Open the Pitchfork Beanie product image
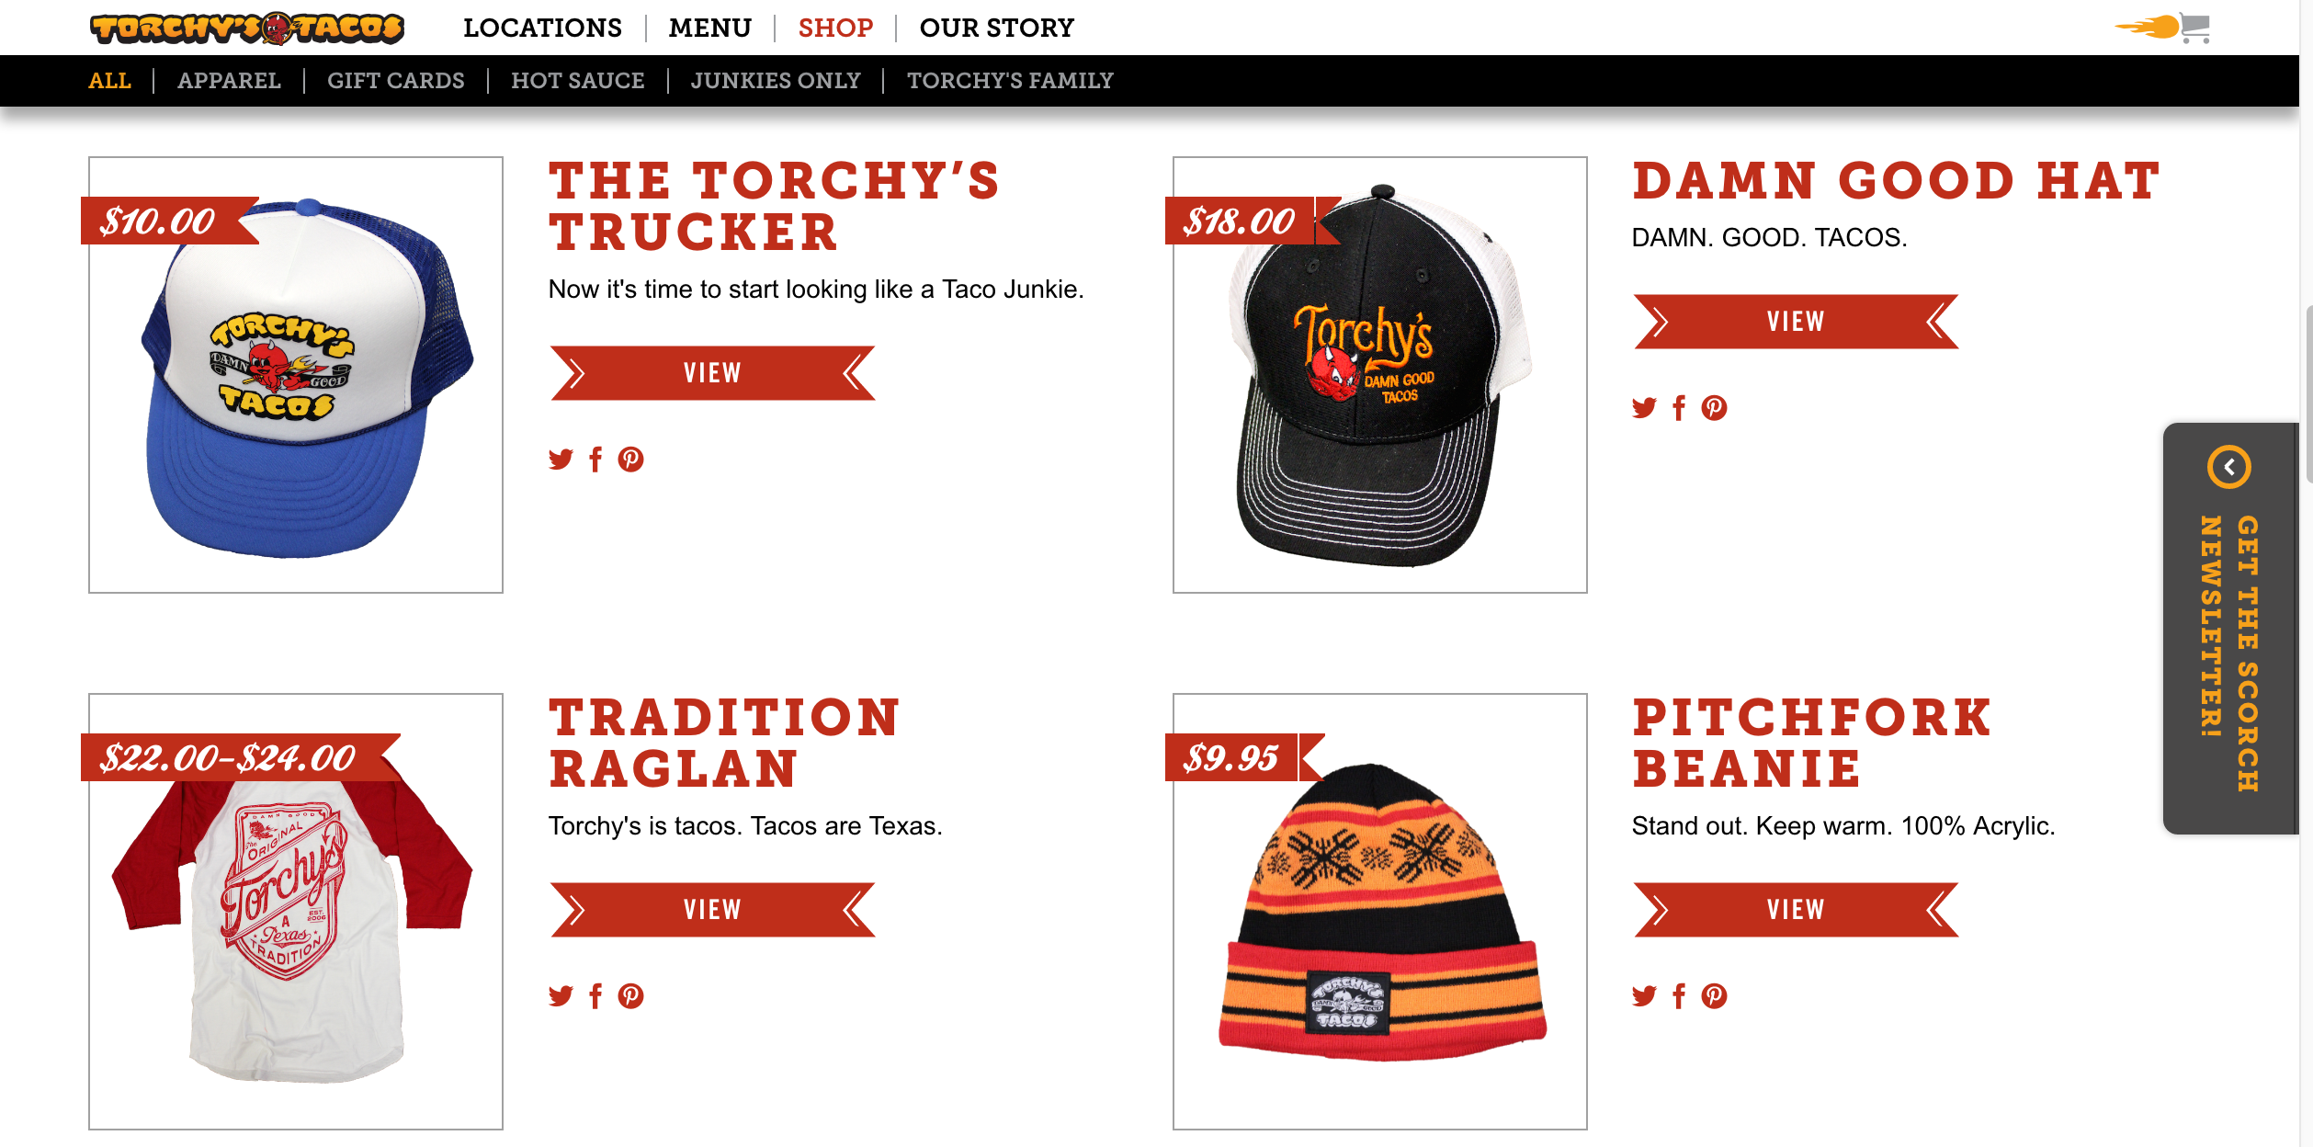The width and height of the screenshot is (2313, 1147). pyautogui.click(x=1379, y=912)
